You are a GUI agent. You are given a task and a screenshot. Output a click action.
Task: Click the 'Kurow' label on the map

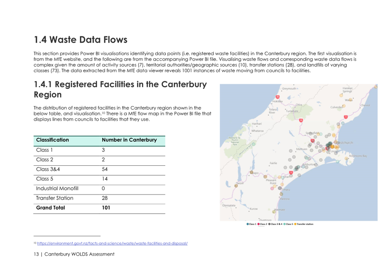tap(254, 209)
